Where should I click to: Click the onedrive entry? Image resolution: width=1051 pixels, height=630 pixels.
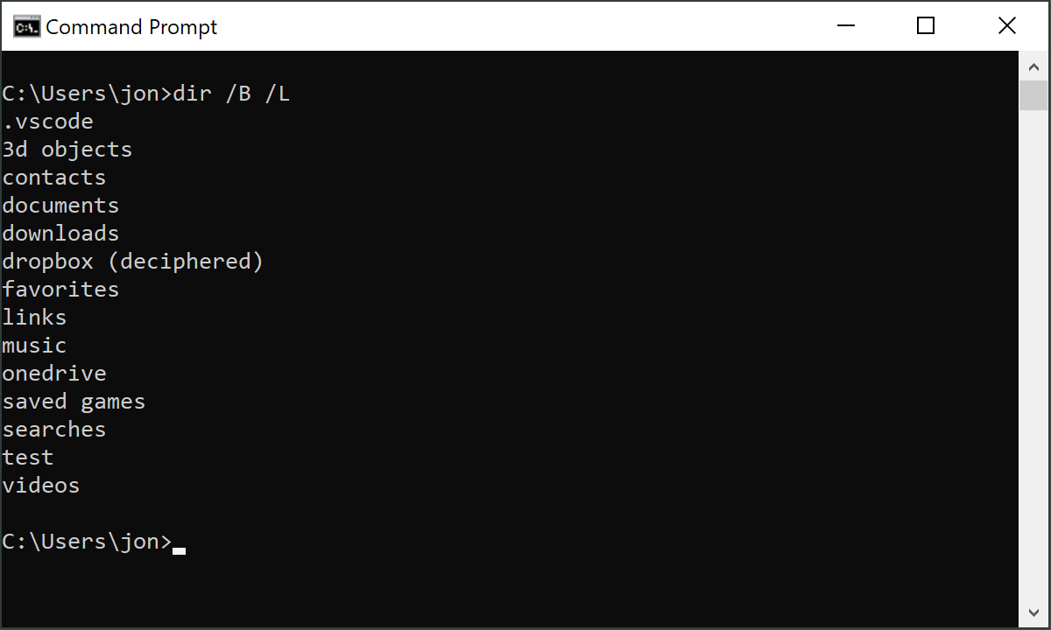[53, 373]
